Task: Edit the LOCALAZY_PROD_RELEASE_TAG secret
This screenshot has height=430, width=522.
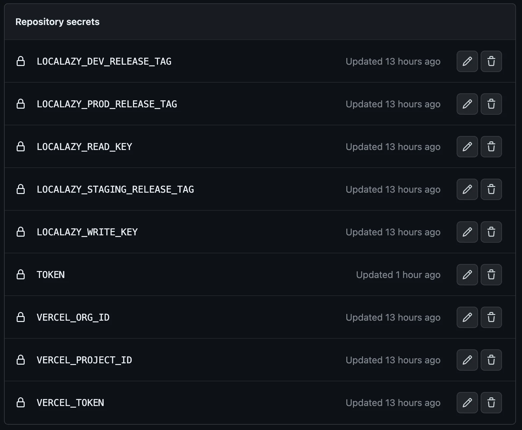Action: coord(467,104)
